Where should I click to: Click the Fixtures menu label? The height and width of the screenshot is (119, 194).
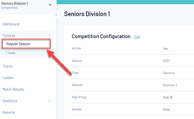9,36
